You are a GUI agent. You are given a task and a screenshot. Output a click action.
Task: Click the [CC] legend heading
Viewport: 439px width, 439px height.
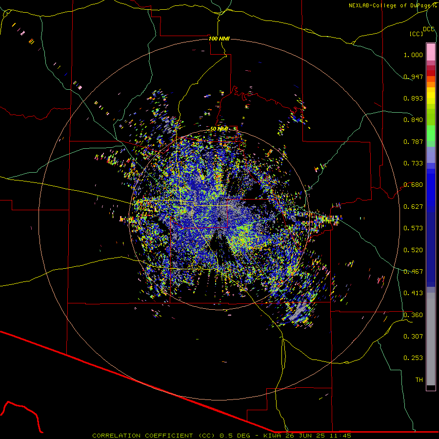coord(417,34)
